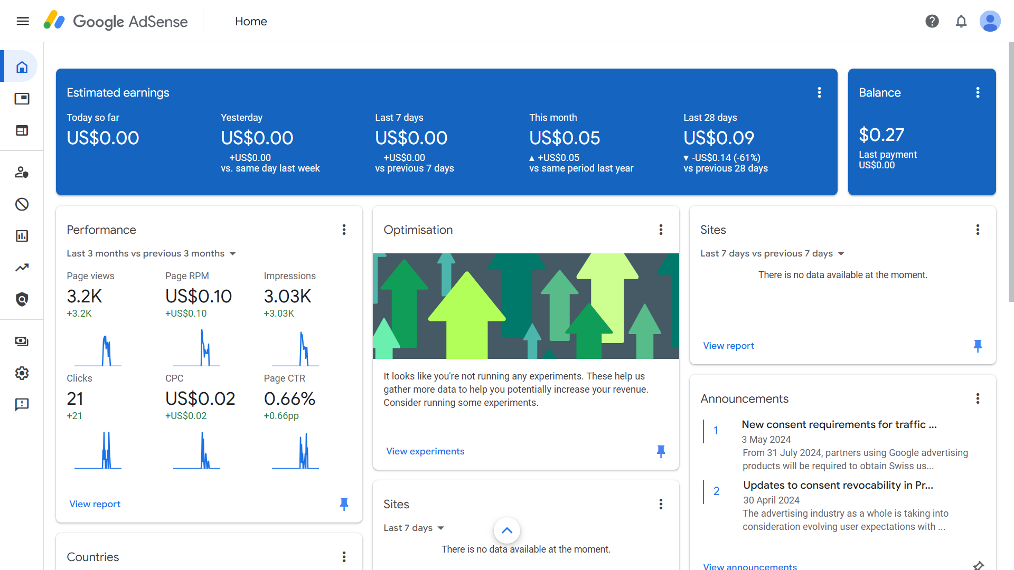Open AdSense Settings from the sidebar
The width and height of the screenshot is (1014, 570).
coord(22,373)
